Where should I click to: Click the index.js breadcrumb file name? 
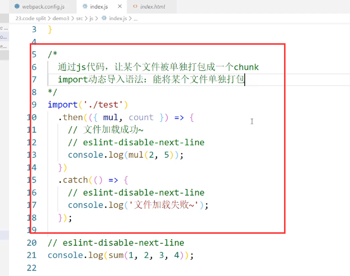[118, 18]
